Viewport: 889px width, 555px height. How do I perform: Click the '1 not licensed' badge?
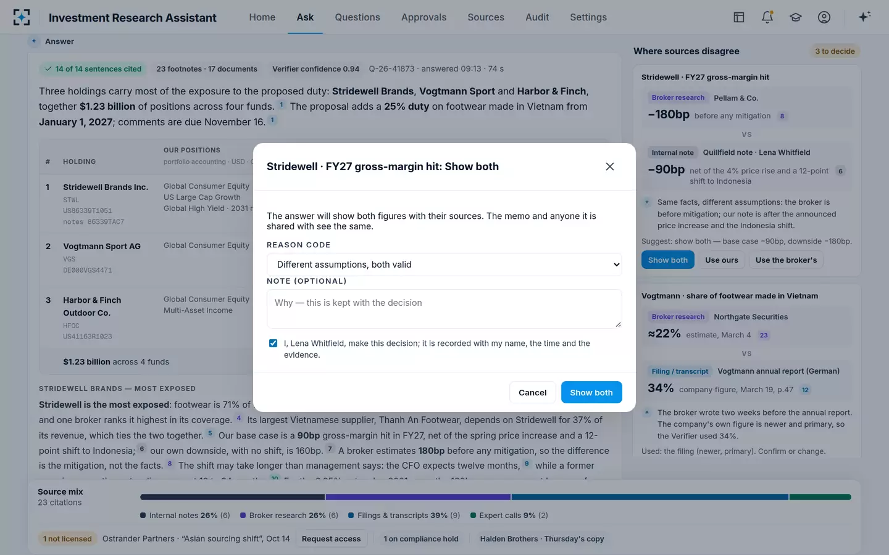(67, 539)
